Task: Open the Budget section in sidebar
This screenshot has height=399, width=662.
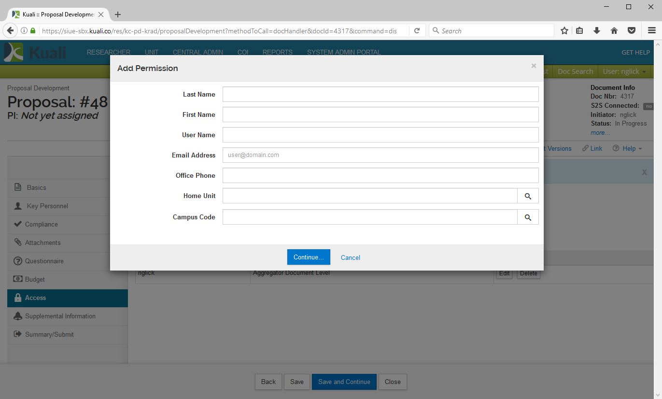Action: click(35, 280)
